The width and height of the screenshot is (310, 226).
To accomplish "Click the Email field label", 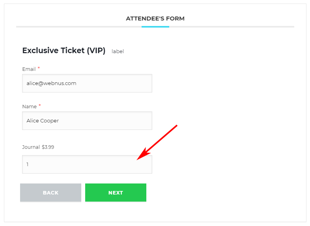I will point(29,69).
